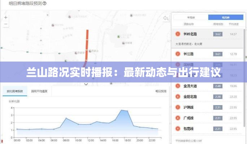Click the 22.95 speed in 沪瑞线 row

[x=233, y=107]
